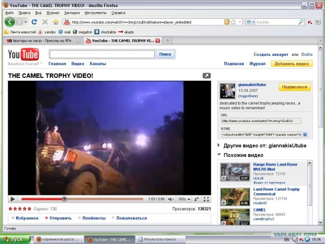The height and width of the screenshot is (244, 325).
Task: Reload the page with the refresh icon
Action: click(x=34, y=22)
